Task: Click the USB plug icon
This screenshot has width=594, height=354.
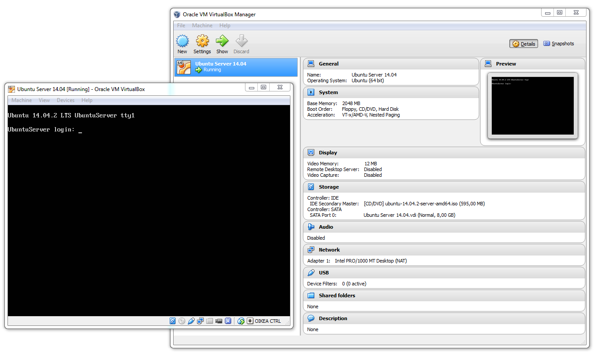Action: click(x=311, y=273)
